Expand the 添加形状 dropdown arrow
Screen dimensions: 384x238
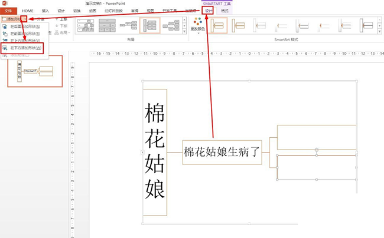click(24, 19)
